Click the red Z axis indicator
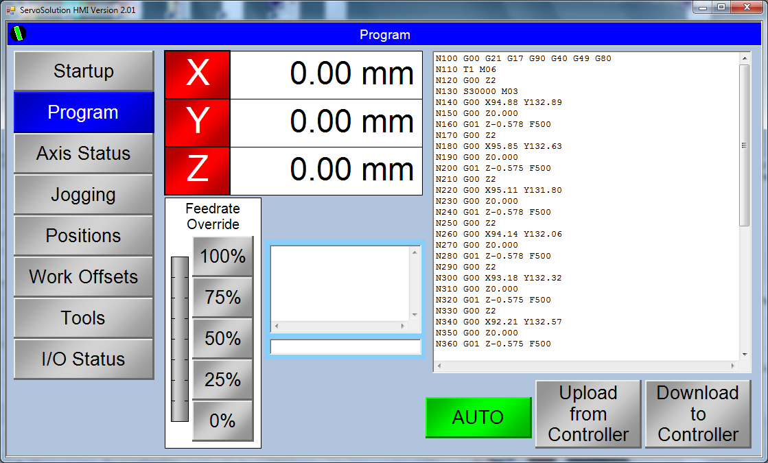This screenshot has width=768, height=463. (198, 171)
